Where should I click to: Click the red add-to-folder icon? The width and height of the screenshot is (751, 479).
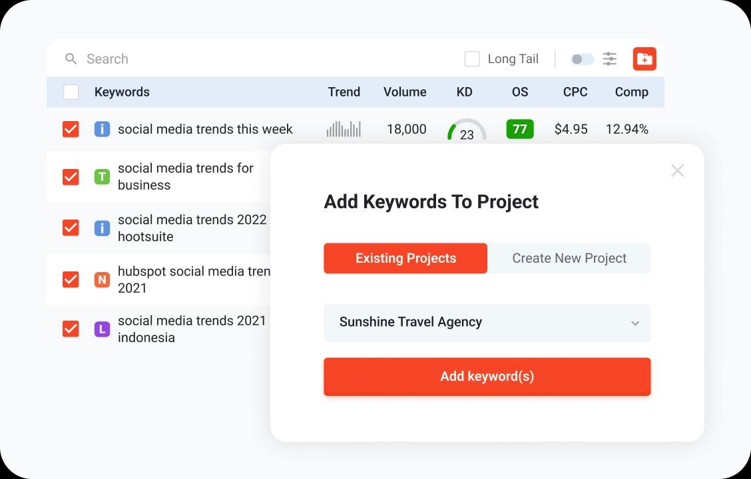tap(644, 59)
